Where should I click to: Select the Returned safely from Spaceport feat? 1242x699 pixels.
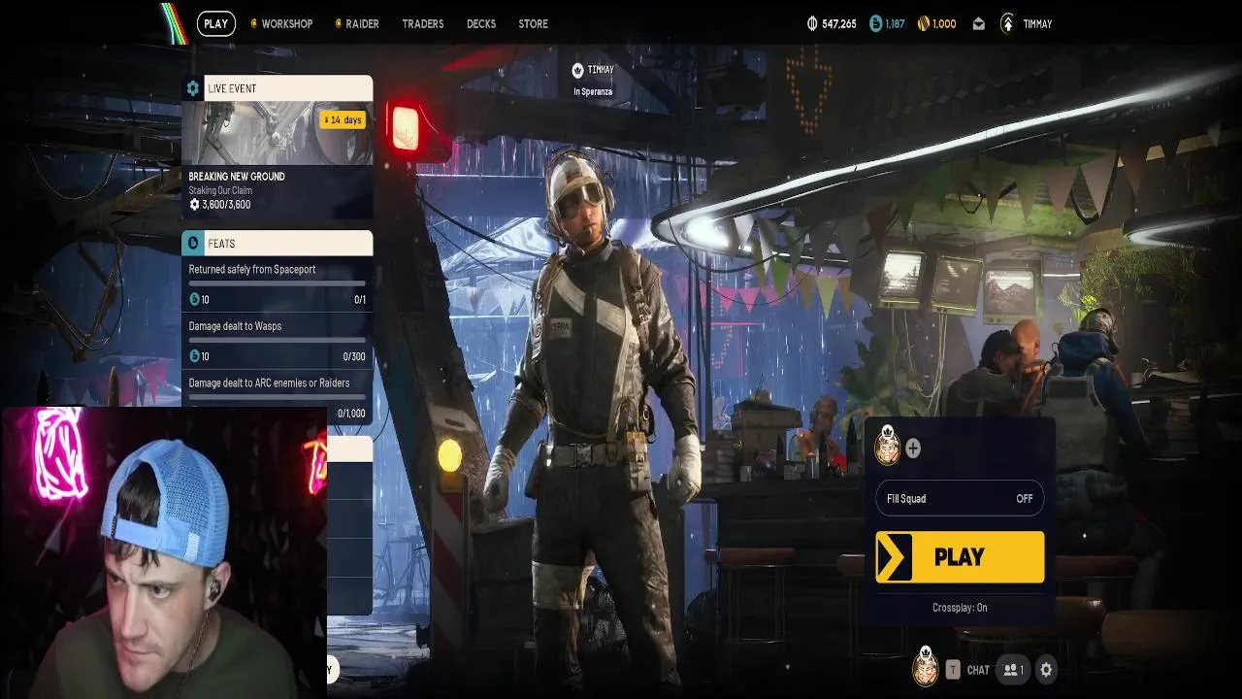(252, 269)
